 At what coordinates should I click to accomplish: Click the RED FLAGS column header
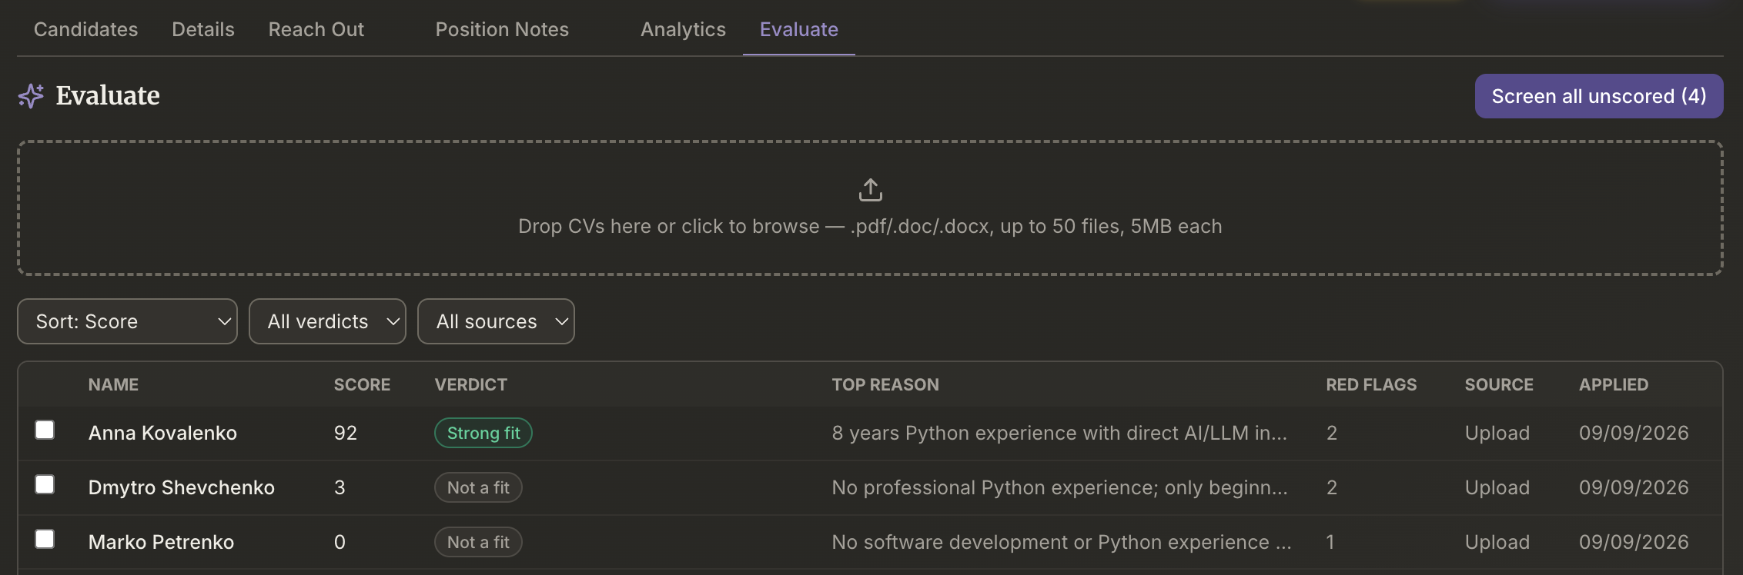(x=1371, y=384)
